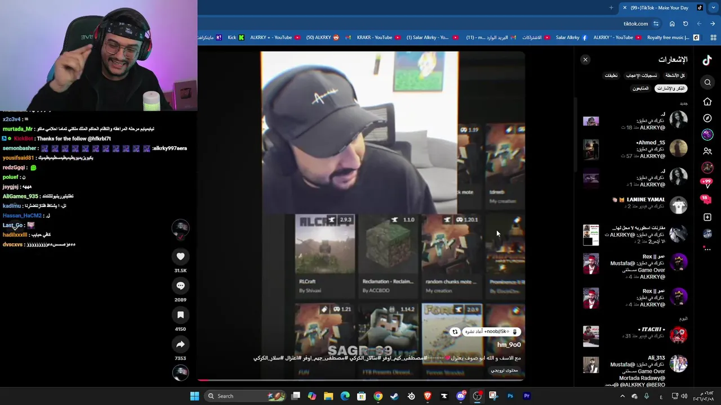Screen dimensions: 721x405
Task: Go to the browser home page button
Action: pos(672,24)
